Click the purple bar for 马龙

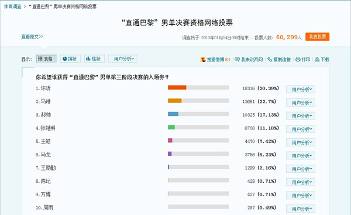[170, 153]
